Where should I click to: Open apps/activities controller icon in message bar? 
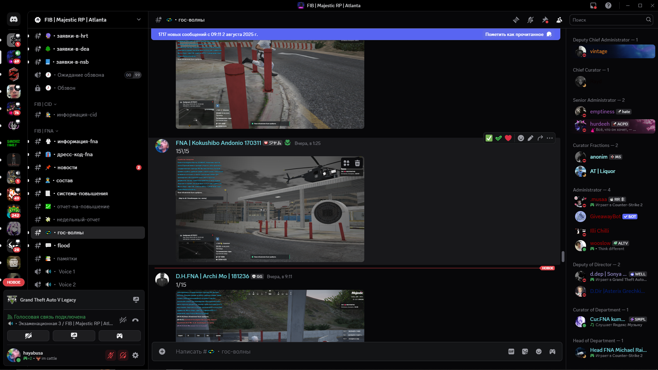[552, 351]
